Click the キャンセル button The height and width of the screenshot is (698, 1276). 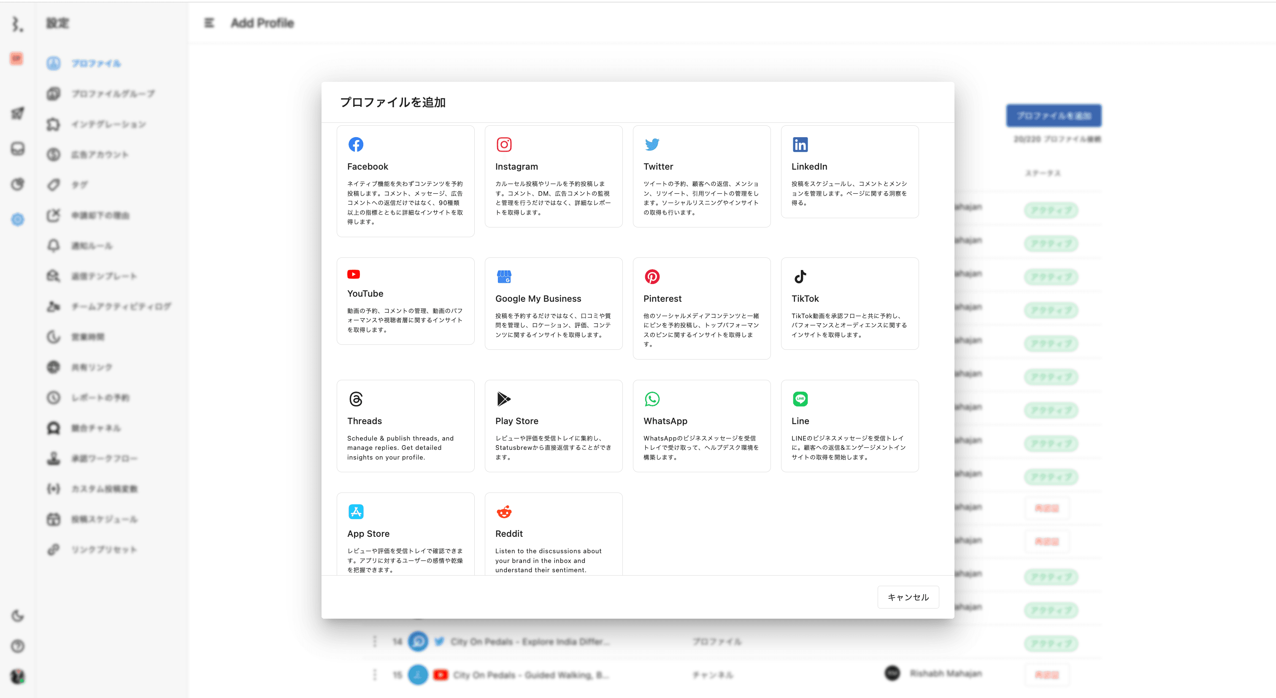pos(908,597)
